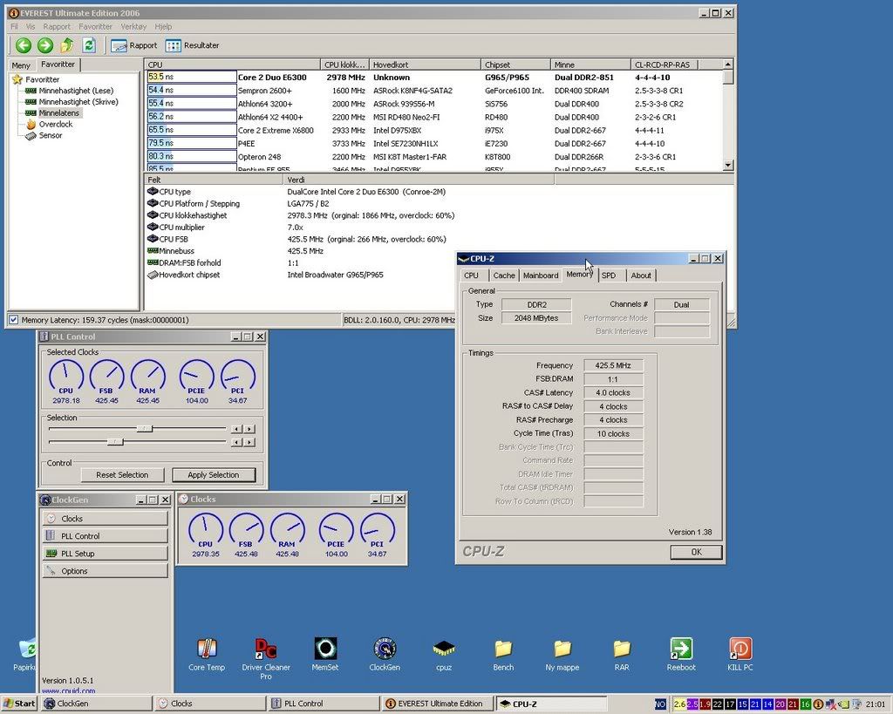
Task: Switch to the SPD tab in CPU-Z
Action: tap(608, 275)
